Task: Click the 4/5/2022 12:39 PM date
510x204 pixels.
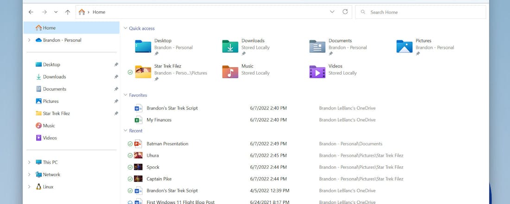Action: pyautogui.click(x=270, y=191)
